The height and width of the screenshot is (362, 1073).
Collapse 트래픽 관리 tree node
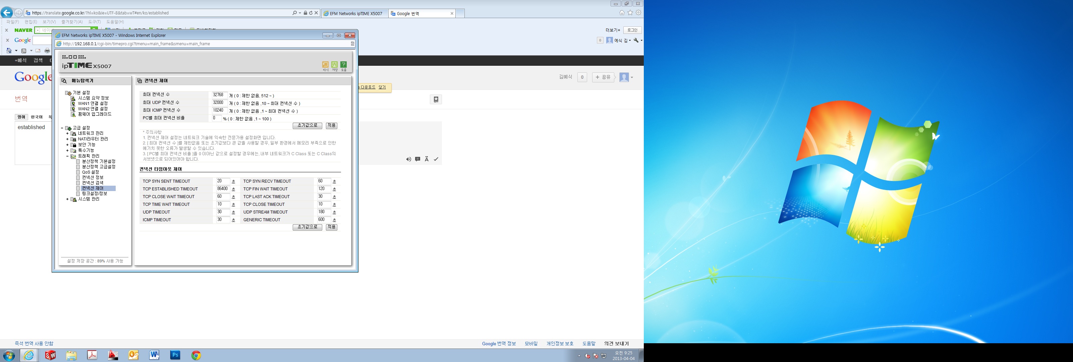(67, 156)
